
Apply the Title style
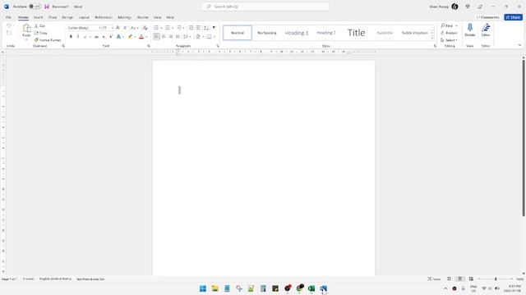tap(356, 33)
